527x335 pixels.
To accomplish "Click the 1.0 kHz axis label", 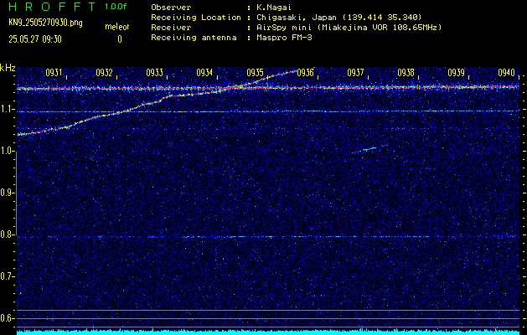I will coord(8,152).
